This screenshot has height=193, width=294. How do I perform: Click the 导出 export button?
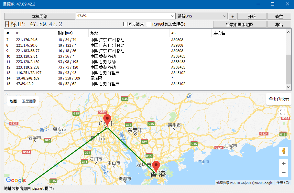point(279,24)
